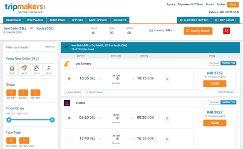The image size is (243, 149).
Task: Open the Currency INR dropdown
Action: [x=169, y=30]
